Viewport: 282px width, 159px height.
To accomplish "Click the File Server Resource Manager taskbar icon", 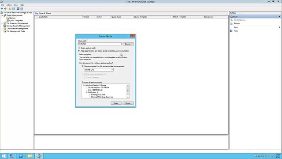I will pyautogui.click(x=39, y=156).
